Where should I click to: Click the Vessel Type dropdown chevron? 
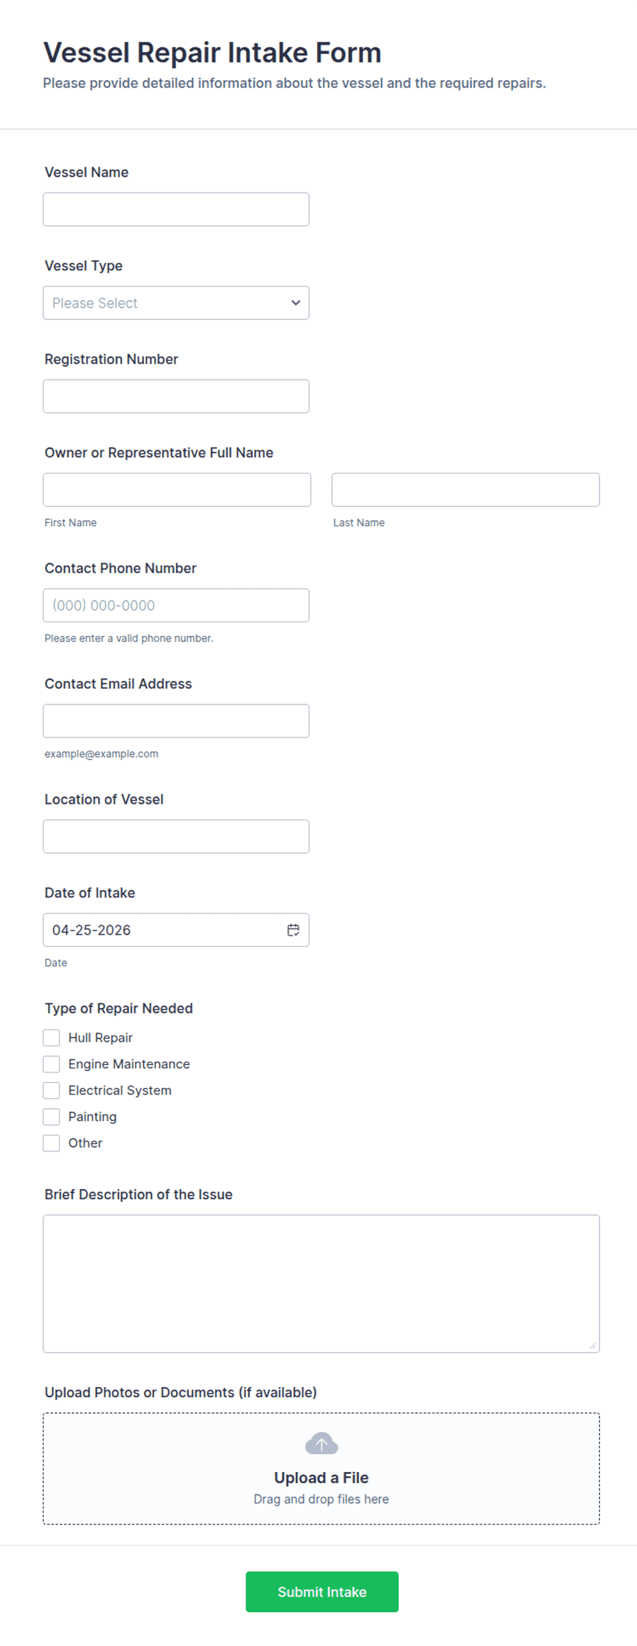coord(296,303)
